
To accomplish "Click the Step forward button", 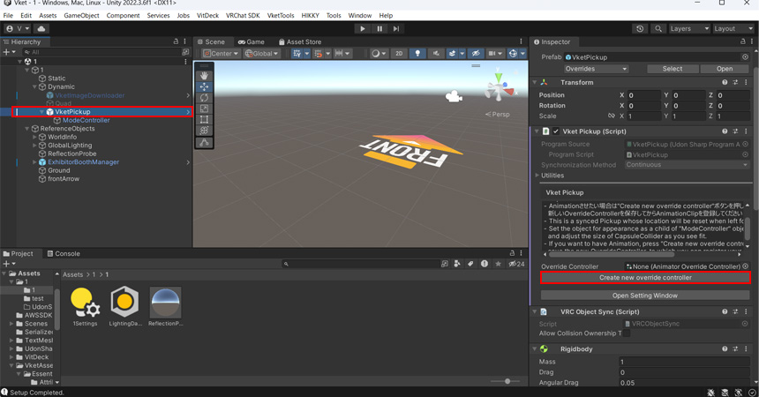I will pyautogui.click(x=396, y=28).
